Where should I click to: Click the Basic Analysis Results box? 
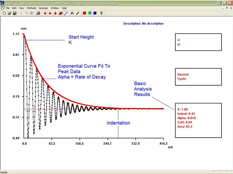(x=198, y=121)
